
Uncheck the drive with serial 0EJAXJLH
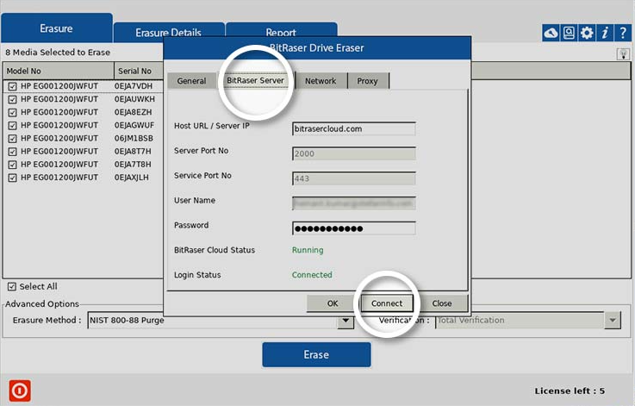tap(13, 178)
